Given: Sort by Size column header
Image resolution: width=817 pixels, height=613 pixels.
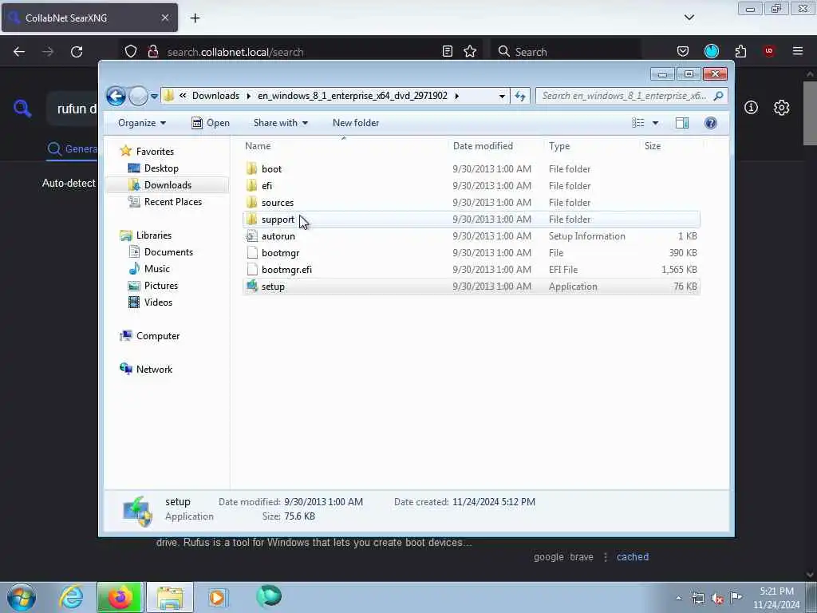Looking at the screenshot, I should pyautogui.click(x=653, y=146).
